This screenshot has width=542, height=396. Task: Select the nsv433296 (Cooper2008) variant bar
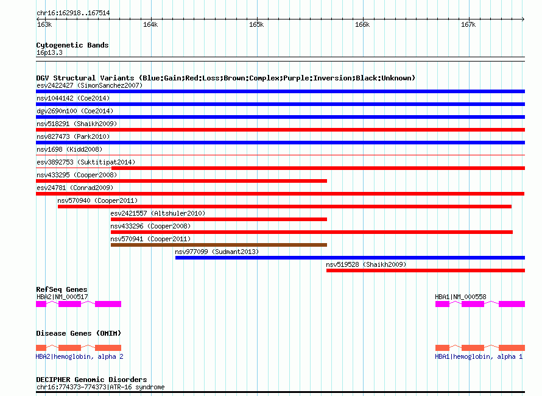[x=311, y=232]
